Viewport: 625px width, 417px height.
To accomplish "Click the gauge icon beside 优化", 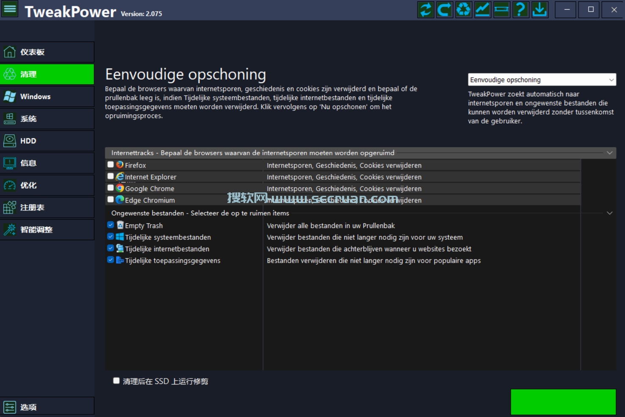I will click(10, 185).
